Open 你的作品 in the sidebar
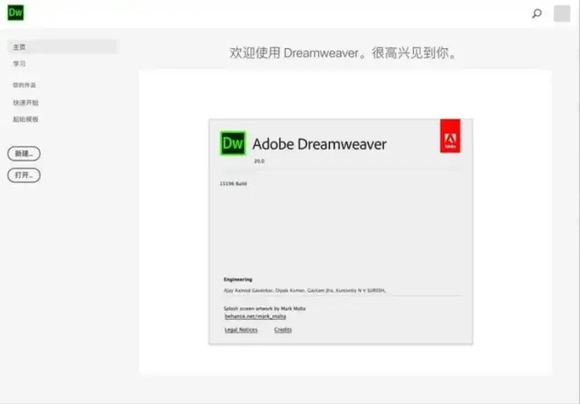Viewport: 580px width, 404px height. point(25,85)
